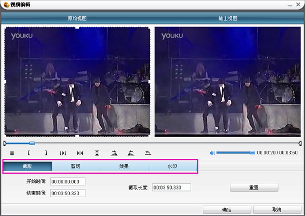Click the 输出视图 header label
The width and height of the screenshot is (305, 216).
tap(228, 18)
